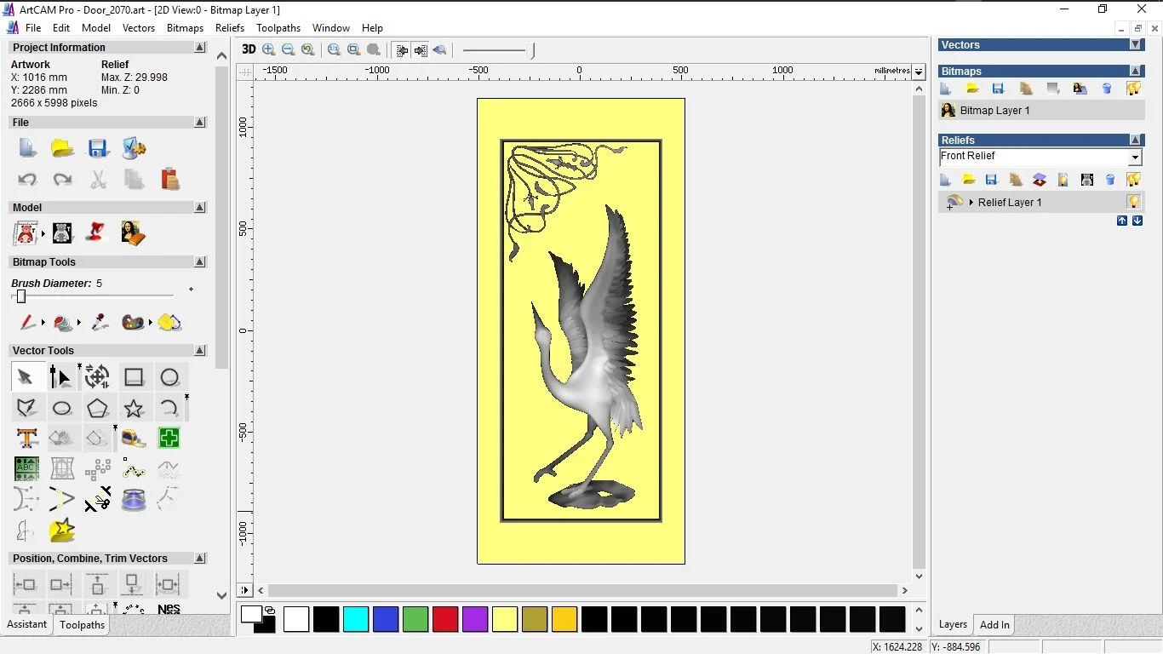
Task: Click the create rectangle vector tool
Action: 134,377
